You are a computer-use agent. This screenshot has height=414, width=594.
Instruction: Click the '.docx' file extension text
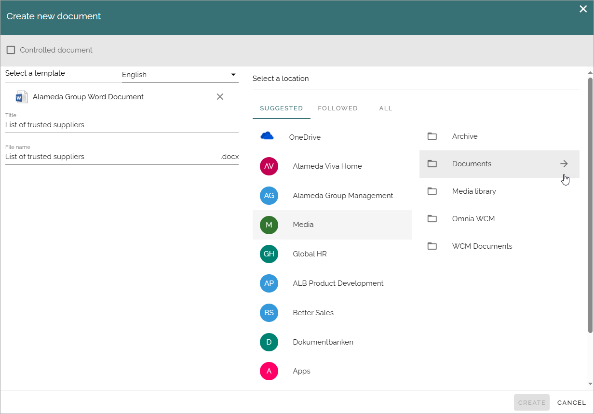click(229, 157)
